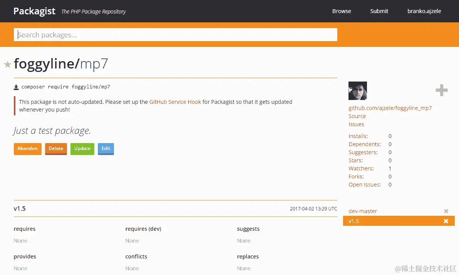Delete the v1.5 version with its X icon
Viewport: 459px width, 275px height.
pyautogui.click(x=446, y=221)
